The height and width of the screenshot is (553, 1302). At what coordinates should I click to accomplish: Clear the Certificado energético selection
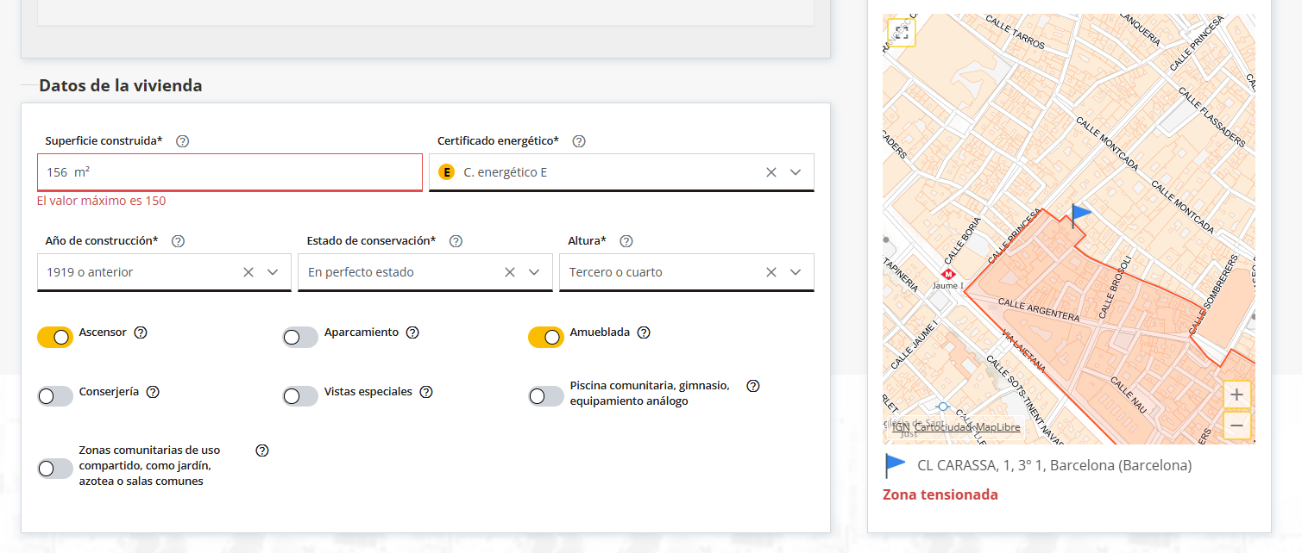pyautogui.click(x=771, y=172)
